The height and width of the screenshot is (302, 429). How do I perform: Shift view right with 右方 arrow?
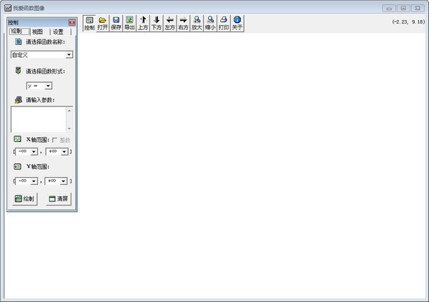tap(183, 23)
